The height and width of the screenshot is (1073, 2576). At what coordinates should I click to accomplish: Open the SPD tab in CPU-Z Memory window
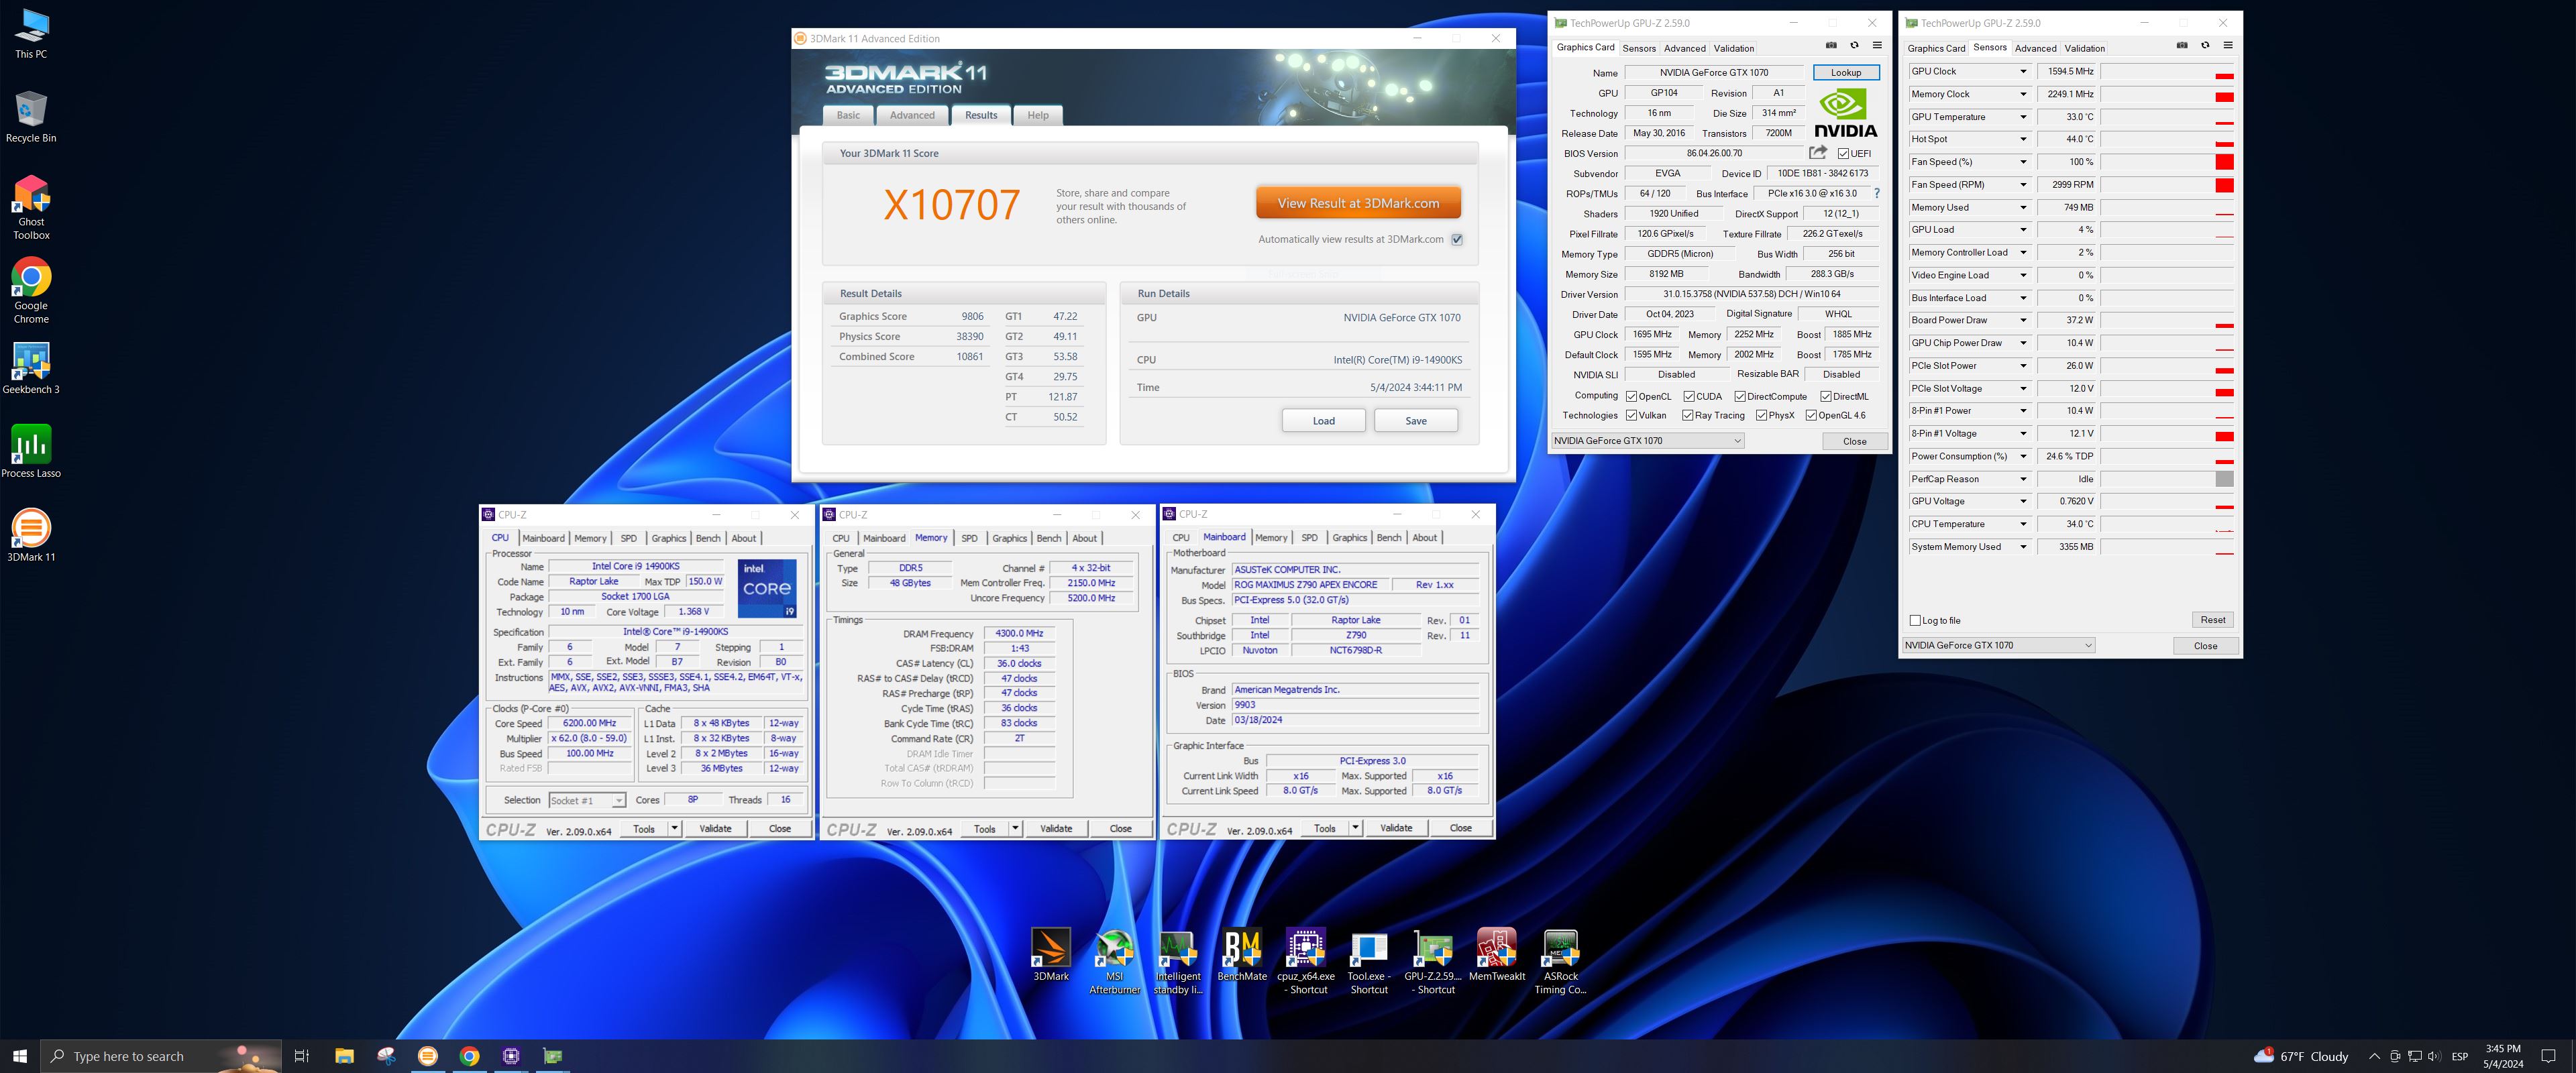[x=969, y=538]
